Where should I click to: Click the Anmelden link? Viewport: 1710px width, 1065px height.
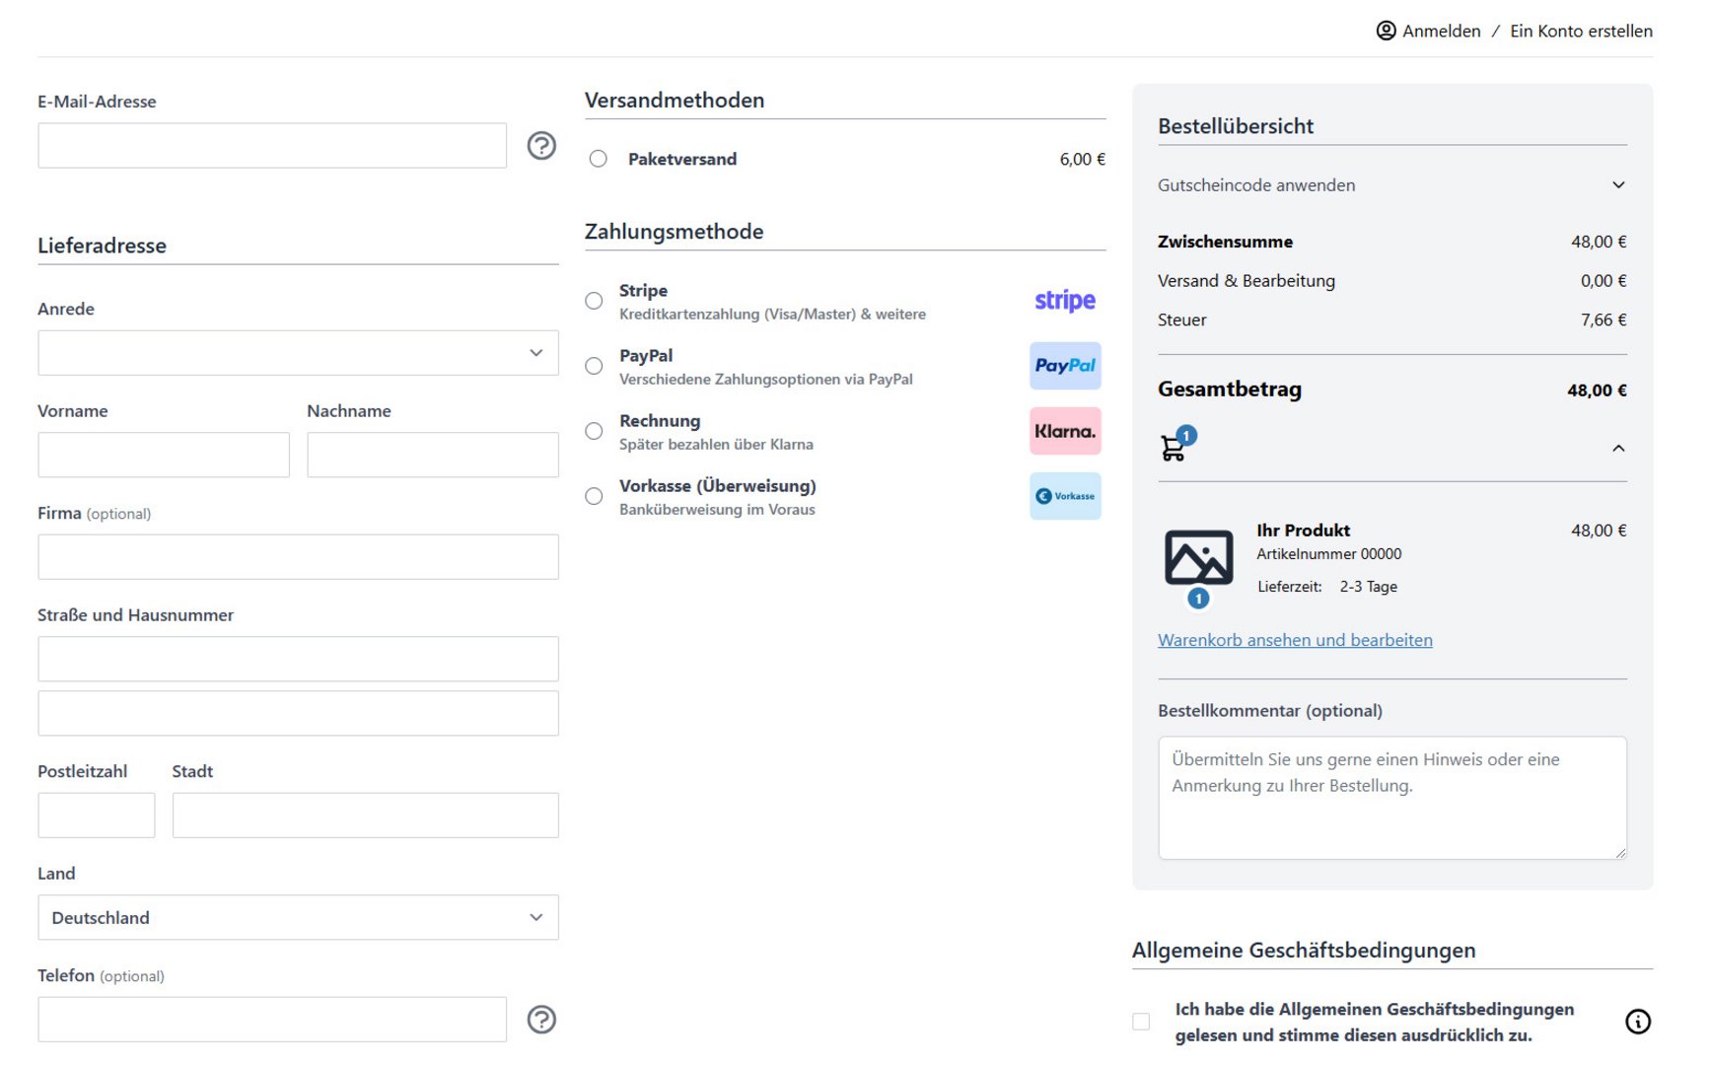(1441, 31)
